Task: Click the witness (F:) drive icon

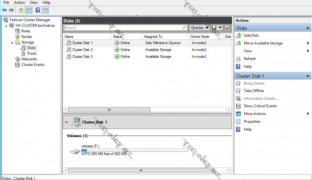Action: tap(75, 152)
